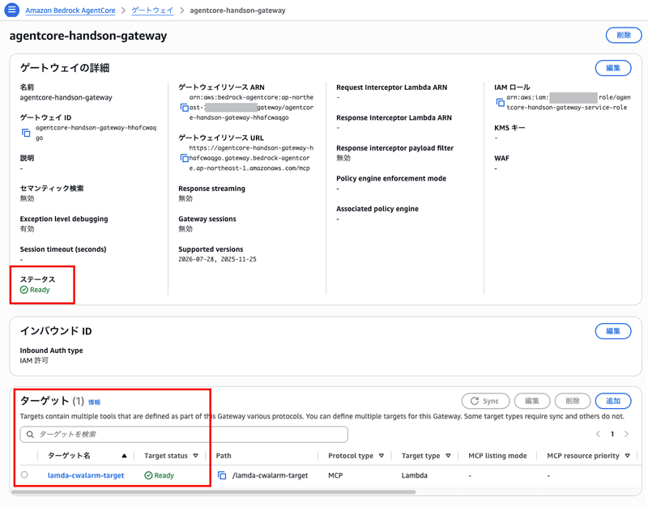Image resolution: width=648 pixels, height=506 pixels.
Task: Click supported versions value 2026-07-28, 2025-11-25
Action: (217, 259)
